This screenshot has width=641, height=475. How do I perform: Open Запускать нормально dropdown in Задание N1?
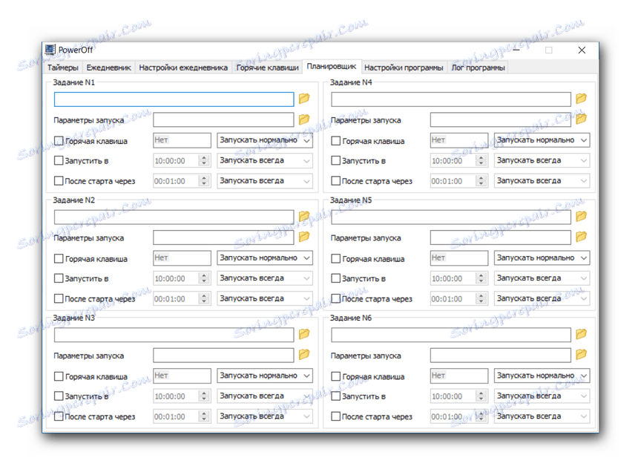[x=265, y=140]
